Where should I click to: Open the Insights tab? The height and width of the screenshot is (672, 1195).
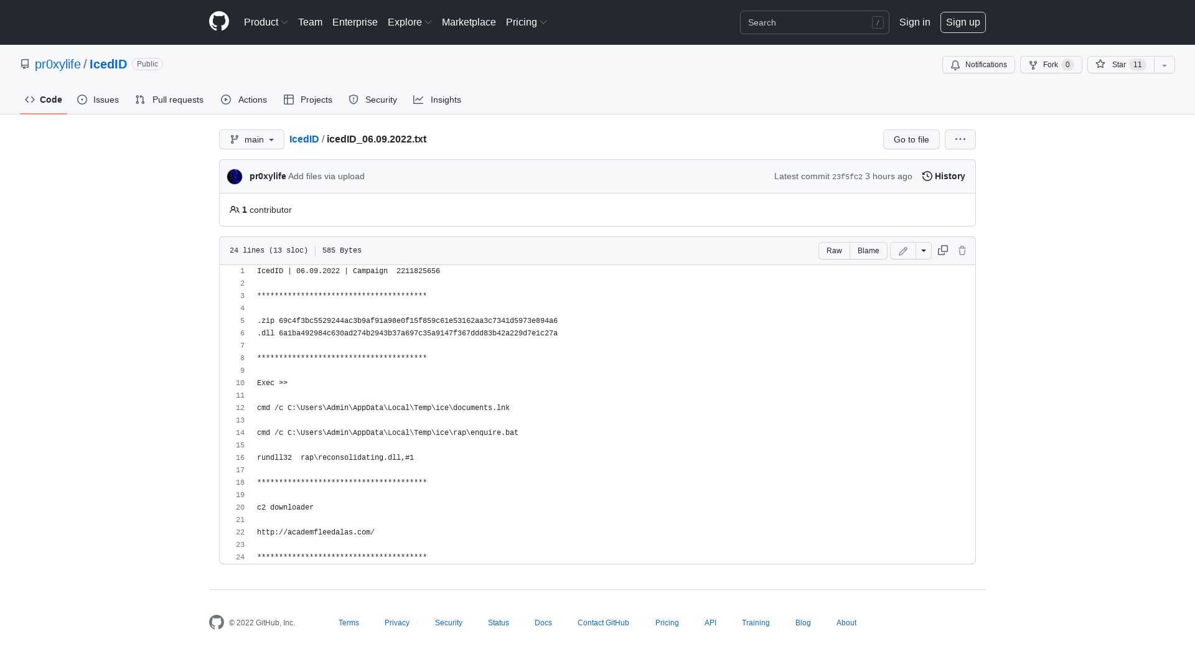(x=438, y=99)
